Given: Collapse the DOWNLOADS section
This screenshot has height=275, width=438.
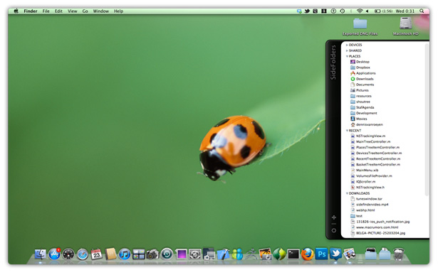Looking at the screenshot, I should [347, 193].
